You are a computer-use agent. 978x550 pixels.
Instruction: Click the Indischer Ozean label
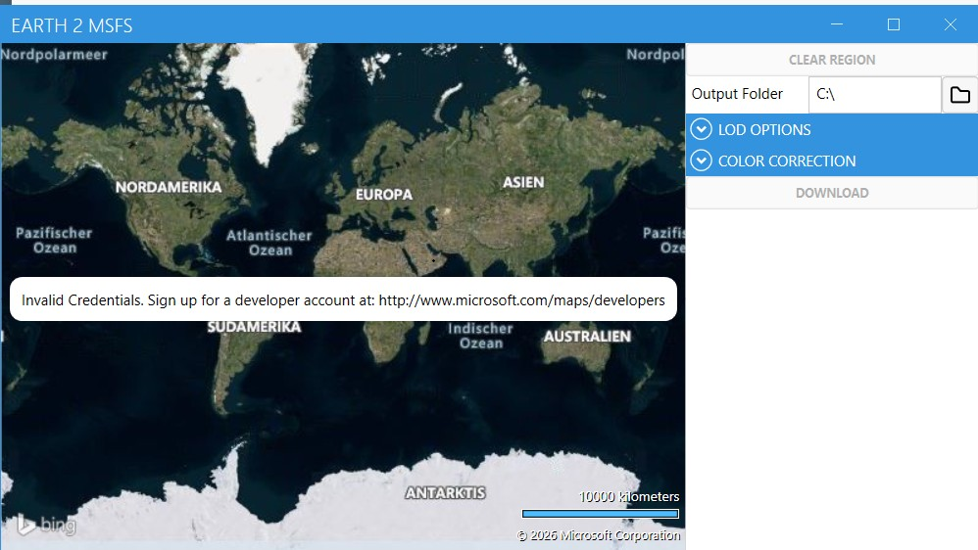click(480, 336)
